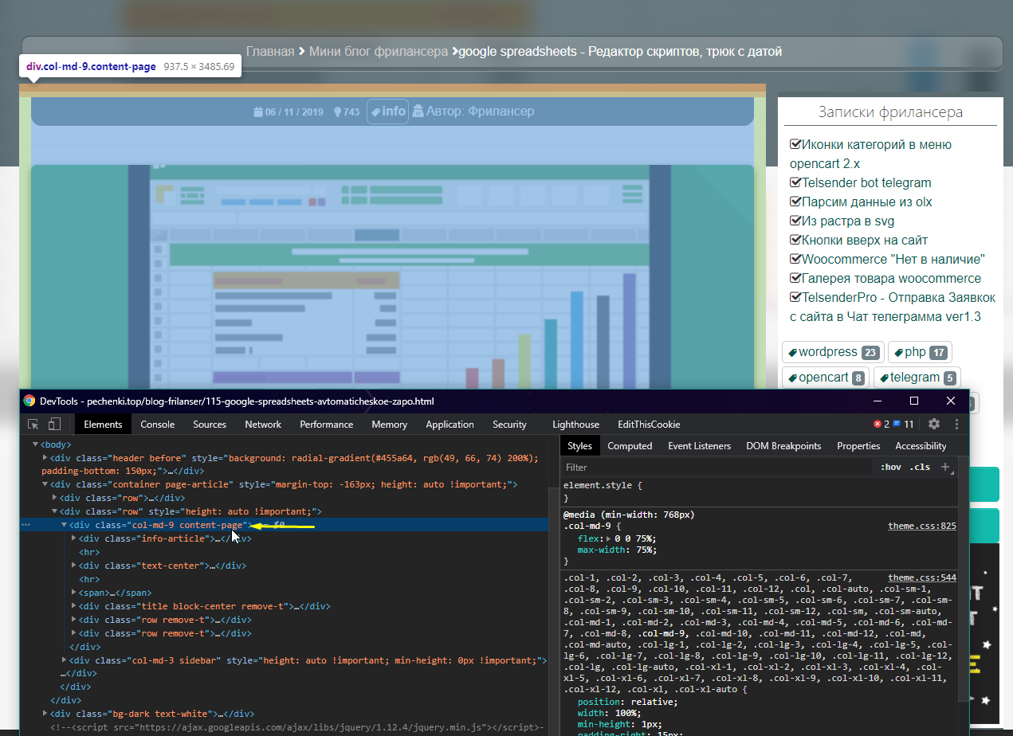Switch to the Application tab
Viewport: 1013px width, 736px height.
(x=450, y=425)
